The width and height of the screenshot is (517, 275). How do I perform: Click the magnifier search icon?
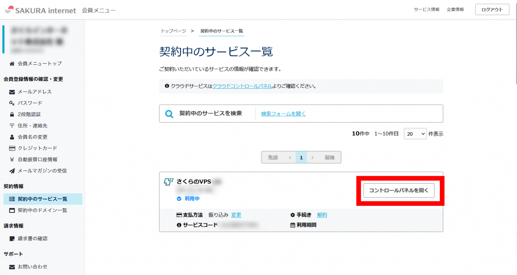[x=169, y=114]
